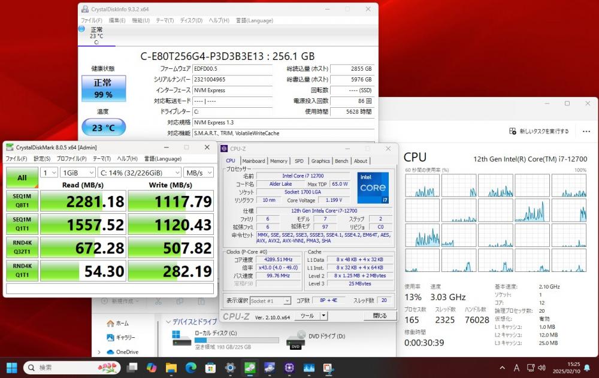Viewport: 599px width, 378px height.
Task: Run the SEQ1M Q8T1 test in CrystalDiskMark
Action: [22, 201]
